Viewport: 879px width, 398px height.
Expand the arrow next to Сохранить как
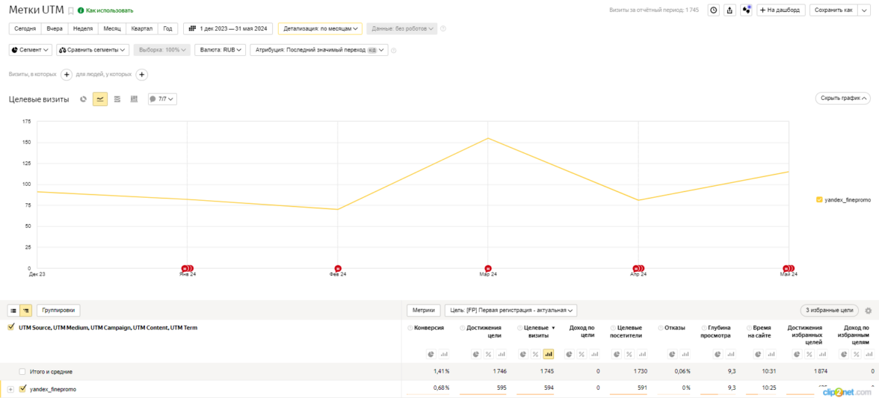[x=864, y=10]
